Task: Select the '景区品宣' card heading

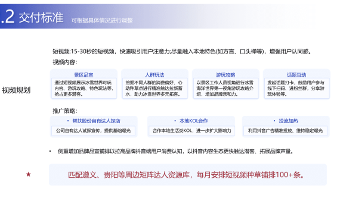Action: [x=84, y=75]
